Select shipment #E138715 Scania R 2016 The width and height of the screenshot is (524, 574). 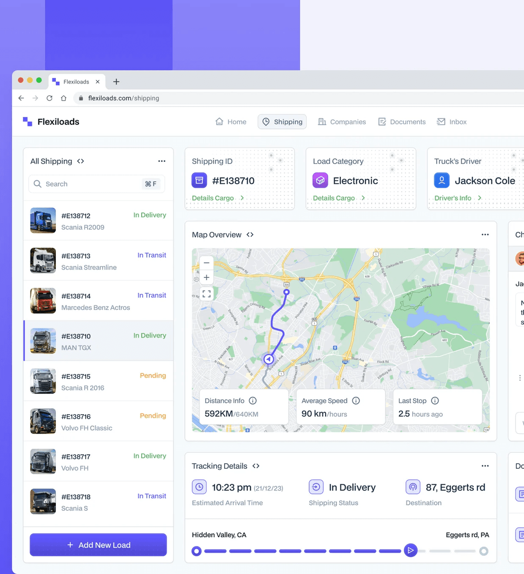pyautogui.click(x=98, y=381)
